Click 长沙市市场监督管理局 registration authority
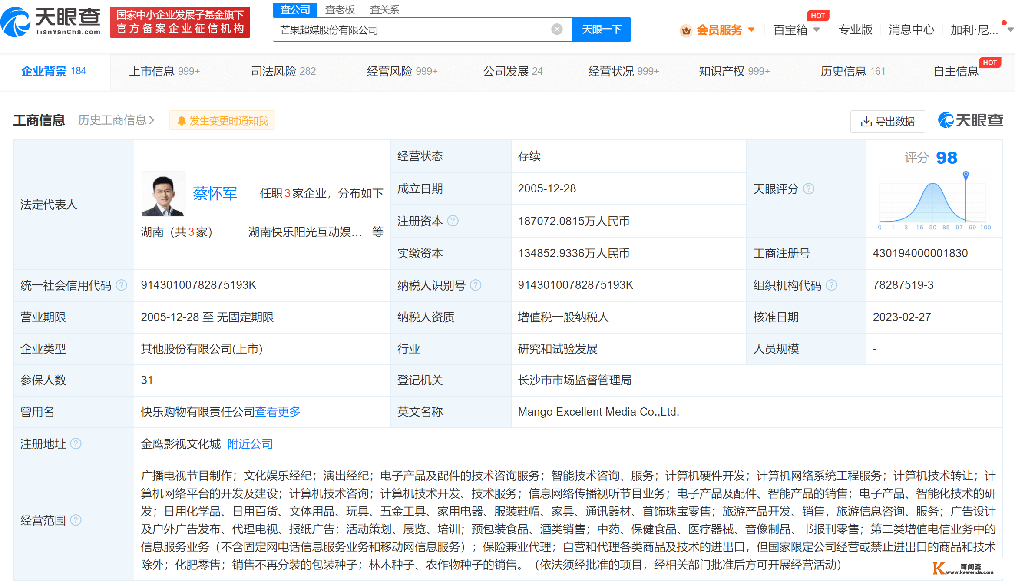Image resolution: width=1015 pixels, height=582 pixels. 575,380
